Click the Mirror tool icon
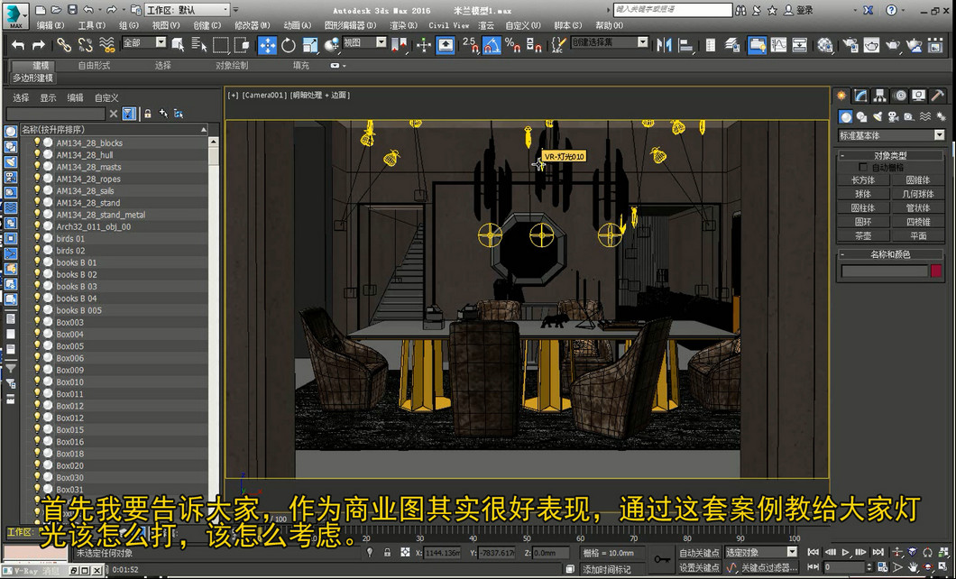This screenshot has width=956, height=579. 665,45
